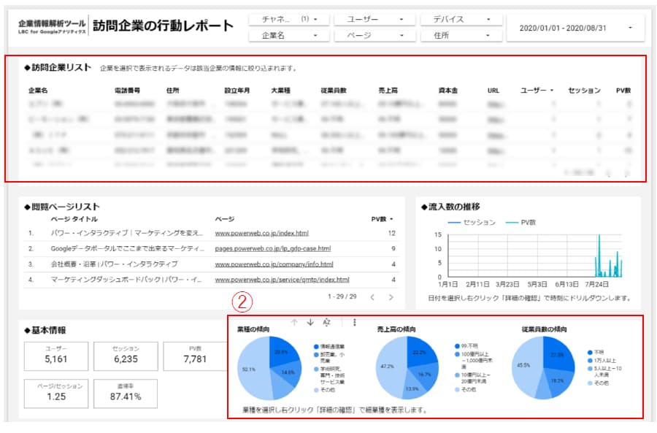Viewport: 657px width, 433px height.
Task: Click the 1万人以上 legend swatch in 従業員数の傾向
Action: 590,361
